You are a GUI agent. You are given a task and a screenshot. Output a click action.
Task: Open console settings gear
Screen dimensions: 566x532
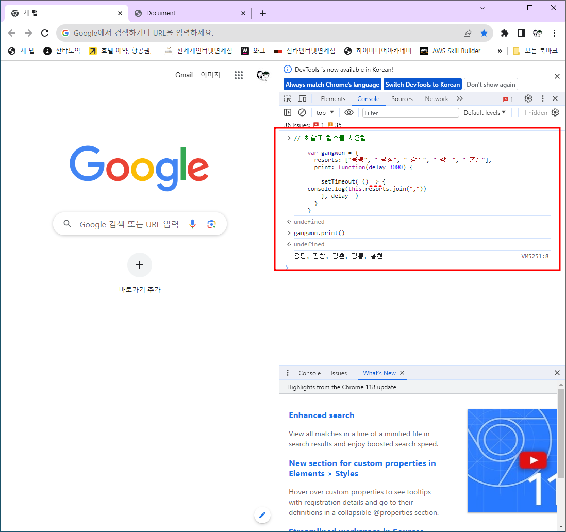point(555,112)
